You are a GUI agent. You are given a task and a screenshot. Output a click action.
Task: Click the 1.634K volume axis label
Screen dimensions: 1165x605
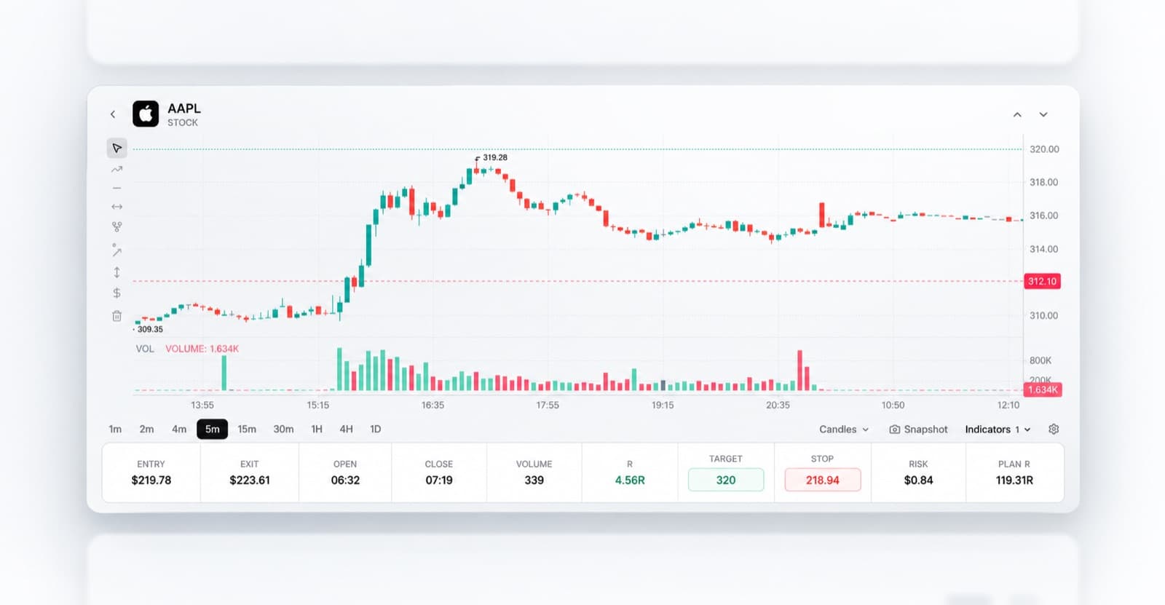coord(1043,390)
